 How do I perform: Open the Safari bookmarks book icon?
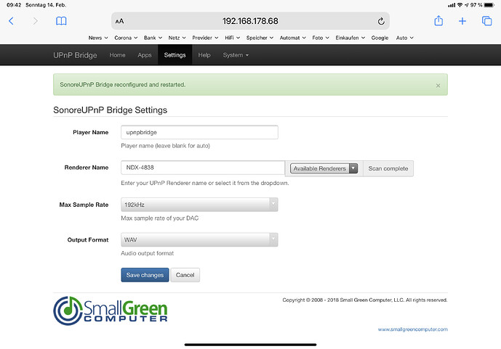pyautogui.click(x=61, y=21)
